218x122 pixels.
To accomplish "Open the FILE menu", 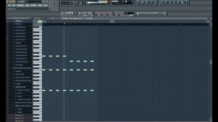I will point(9,5).
